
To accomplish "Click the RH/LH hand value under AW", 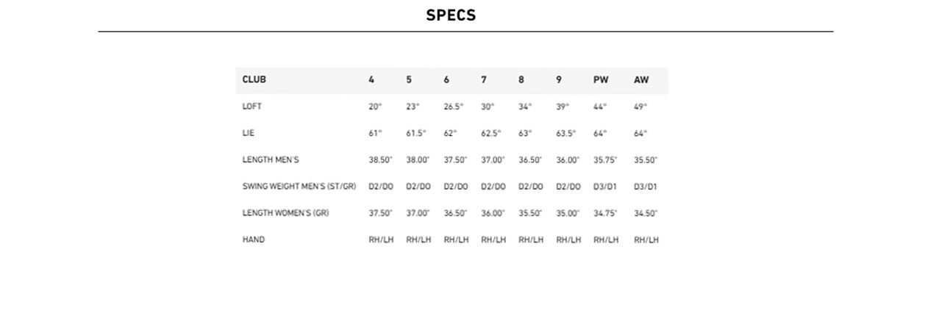I will coord(646,240).
